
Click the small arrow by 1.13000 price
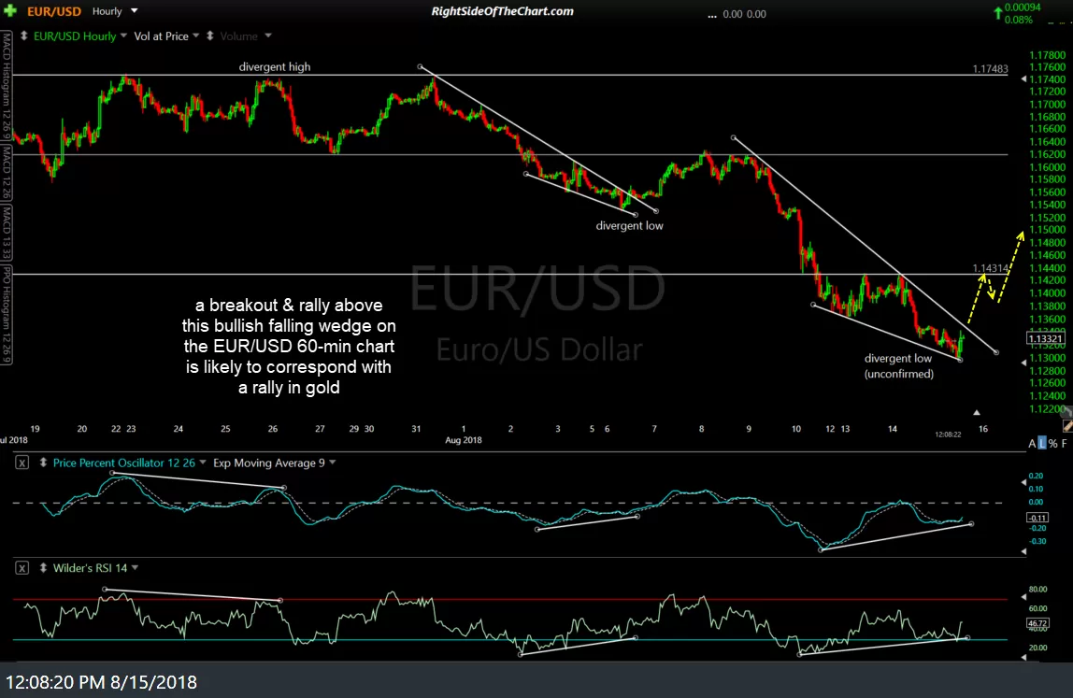[x=1023, y=363]
